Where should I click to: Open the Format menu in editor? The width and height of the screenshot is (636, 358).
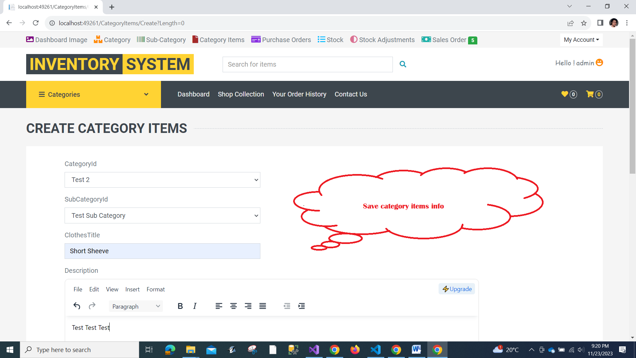(156, 289)
